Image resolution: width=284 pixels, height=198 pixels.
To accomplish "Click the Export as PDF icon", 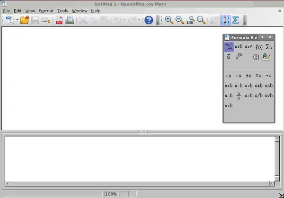I will pyautogui.click(x=59, y=20).
